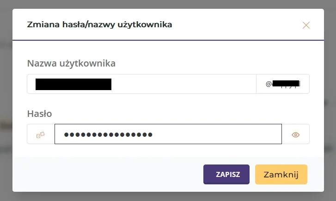The image size is (336, 201).
Task: Toggle password visibility on the right of Hasło
Action: (x=295, y=134)
